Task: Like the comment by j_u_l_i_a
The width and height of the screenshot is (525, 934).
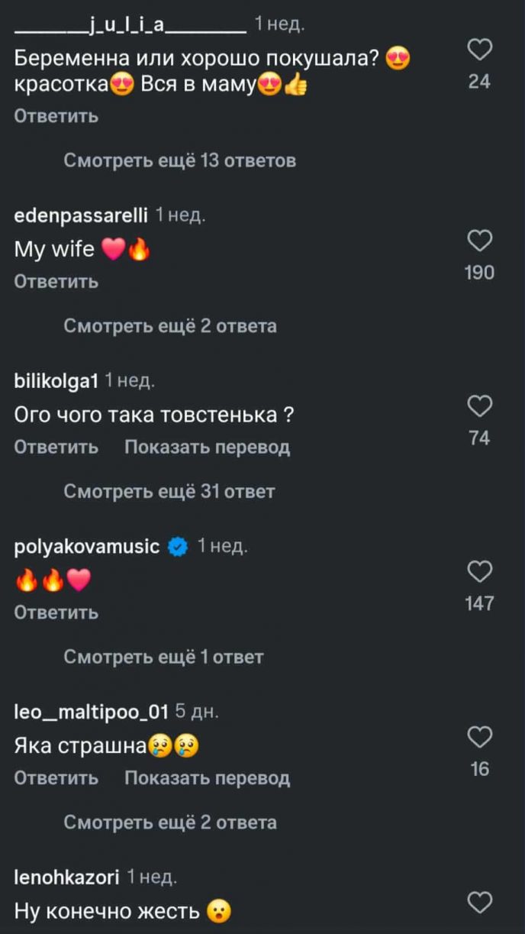Action: 479,51
